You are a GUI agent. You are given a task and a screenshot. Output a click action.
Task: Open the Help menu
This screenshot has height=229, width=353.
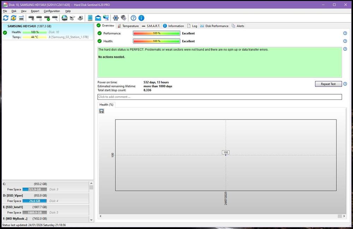(68, 11)
